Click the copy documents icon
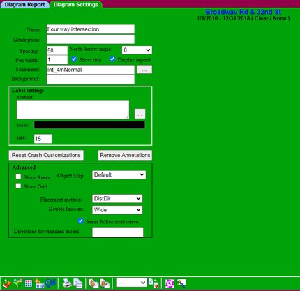The image size is (300, 291). pos(78,283)
